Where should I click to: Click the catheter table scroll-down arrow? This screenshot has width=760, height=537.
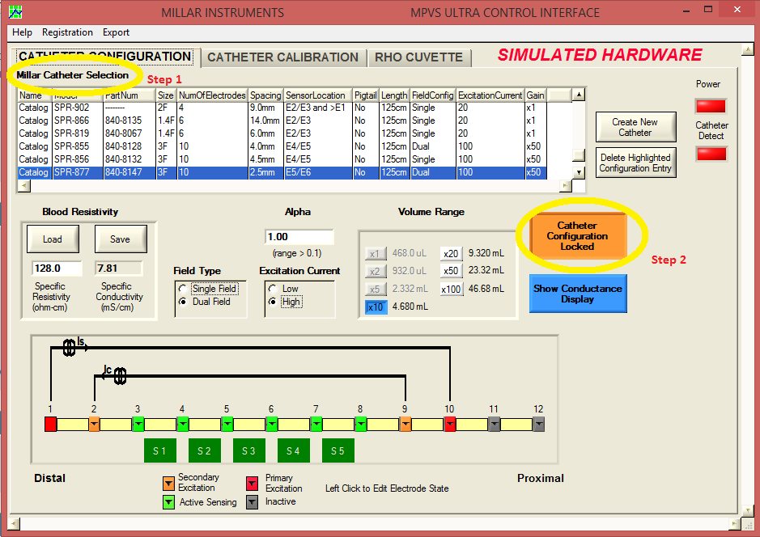(579, 173)
